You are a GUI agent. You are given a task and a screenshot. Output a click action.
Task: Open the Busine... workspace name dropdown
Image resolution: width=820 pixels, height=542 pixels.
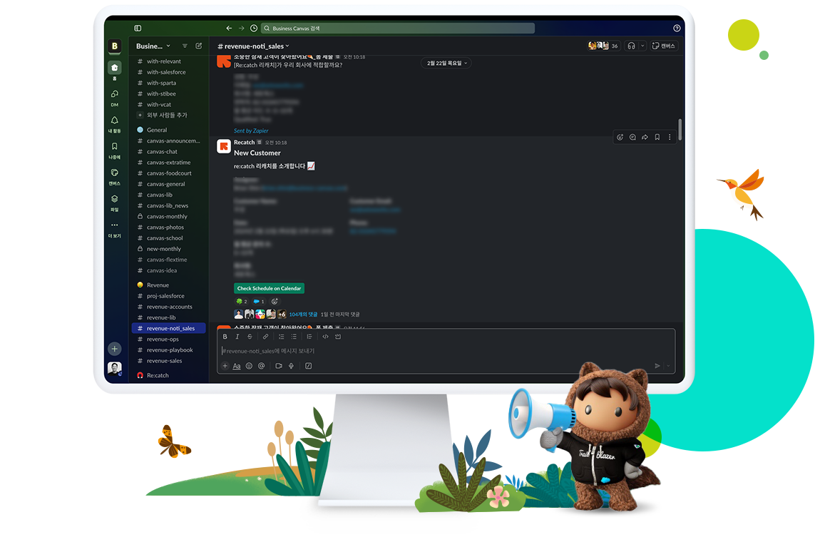point(153,46)
